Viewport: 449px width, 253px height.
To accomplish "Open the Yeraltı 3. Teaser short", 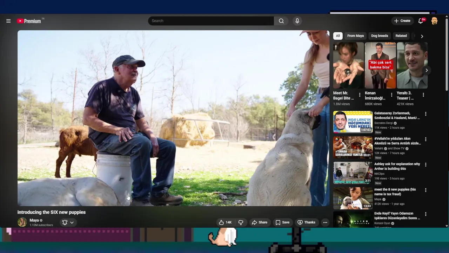I will click(412, 65).
